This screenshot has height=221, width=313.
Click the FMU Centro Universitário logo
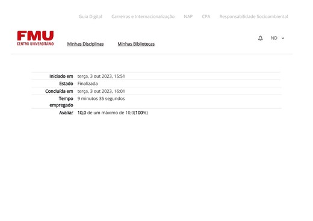36,38
